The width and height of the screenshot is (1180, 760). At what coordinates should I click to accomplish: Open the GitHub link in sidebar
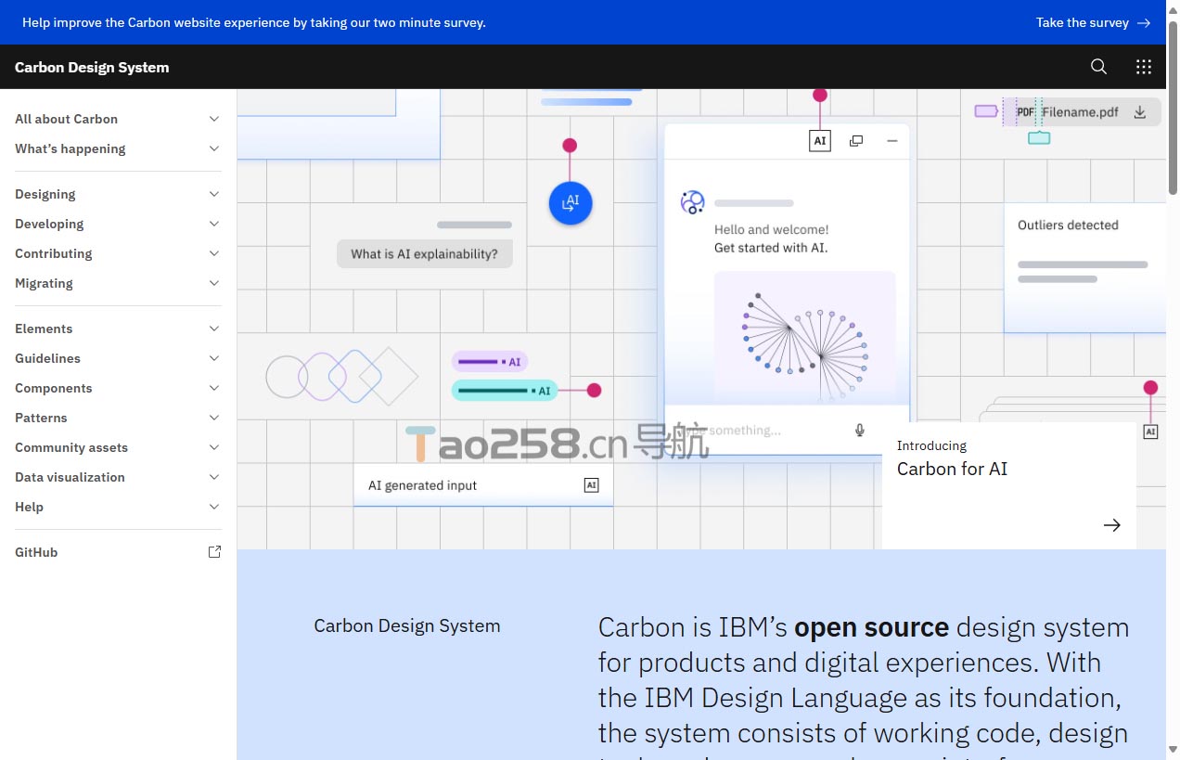pyautogui.click(x=118, y=552)
